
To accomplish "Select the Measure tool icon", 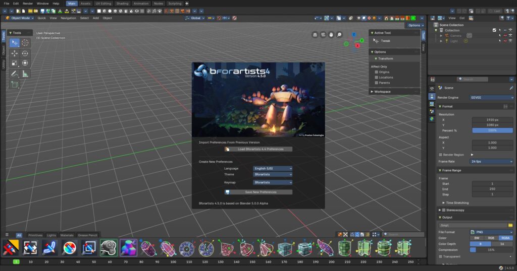I will click(25, 74).
